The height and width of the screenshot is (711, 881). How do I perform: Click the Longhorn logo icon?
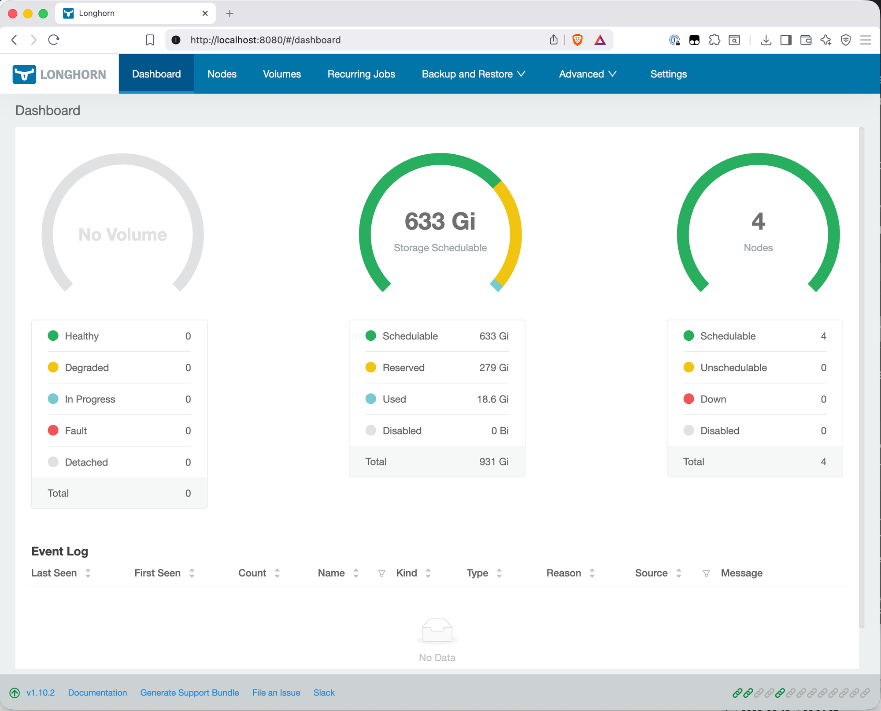point(24,74)
